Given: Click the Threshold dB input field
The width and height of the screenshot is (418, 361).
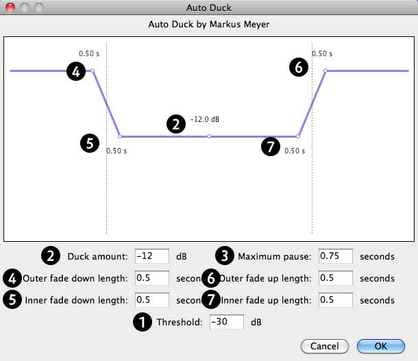Looking at the screenshot, I should pyautogui.click(x=227, y=322).
